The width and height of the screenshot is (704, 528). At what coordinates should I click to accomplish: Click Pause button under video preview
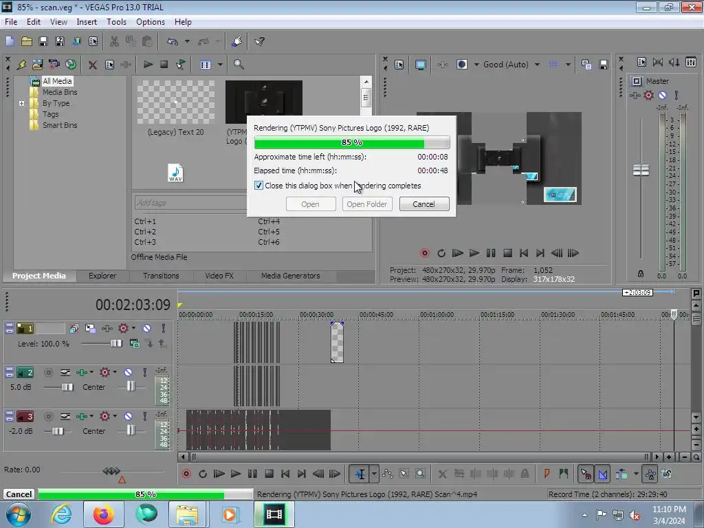[491, 253]
